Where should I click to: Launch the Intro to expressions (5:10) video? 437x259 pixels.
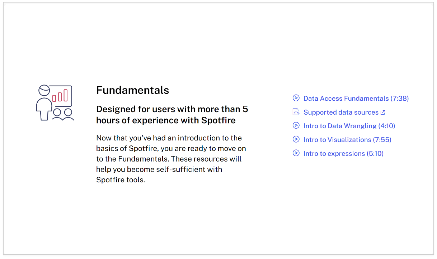(x=343, y=154)
